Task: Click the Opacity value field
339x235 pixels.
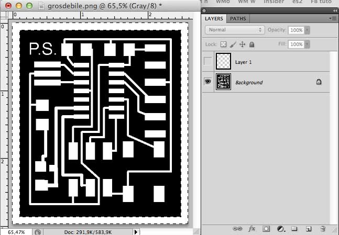Action: [297, 30]
